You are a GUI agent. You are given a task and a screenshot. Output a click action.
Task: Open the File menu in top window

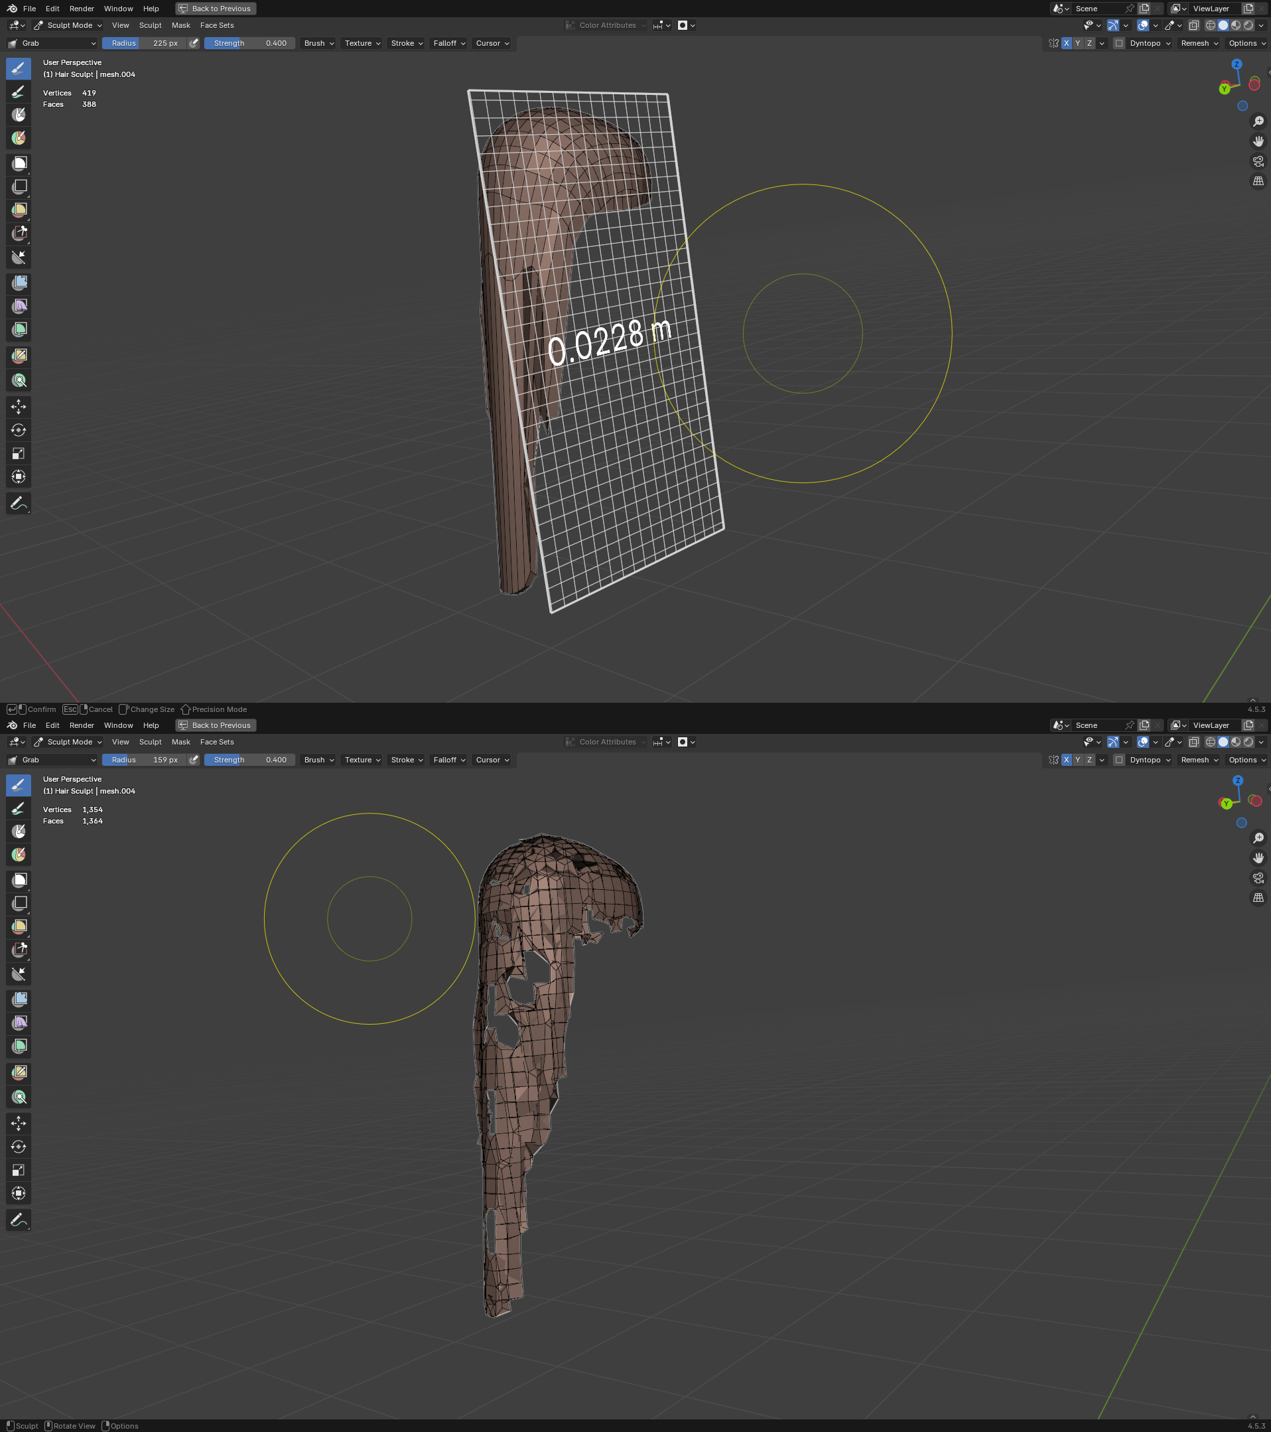click(x=29, y=9)
